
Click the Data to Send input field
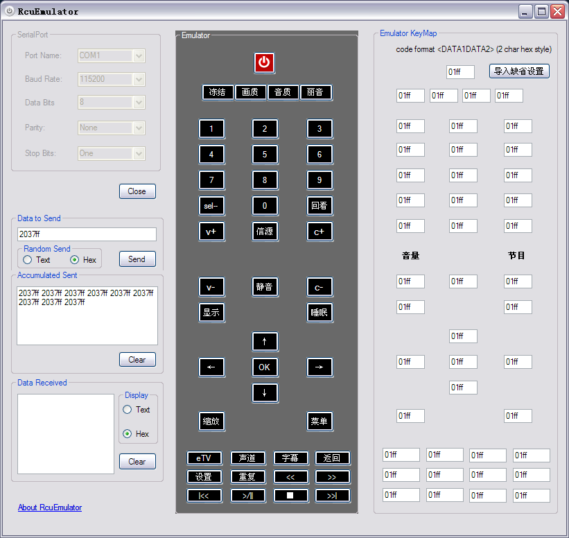tap(87, 234)
